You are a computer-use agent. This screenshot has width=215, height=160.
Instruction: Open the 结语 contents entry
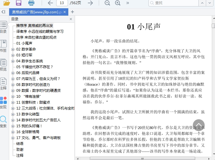point(20,143)
